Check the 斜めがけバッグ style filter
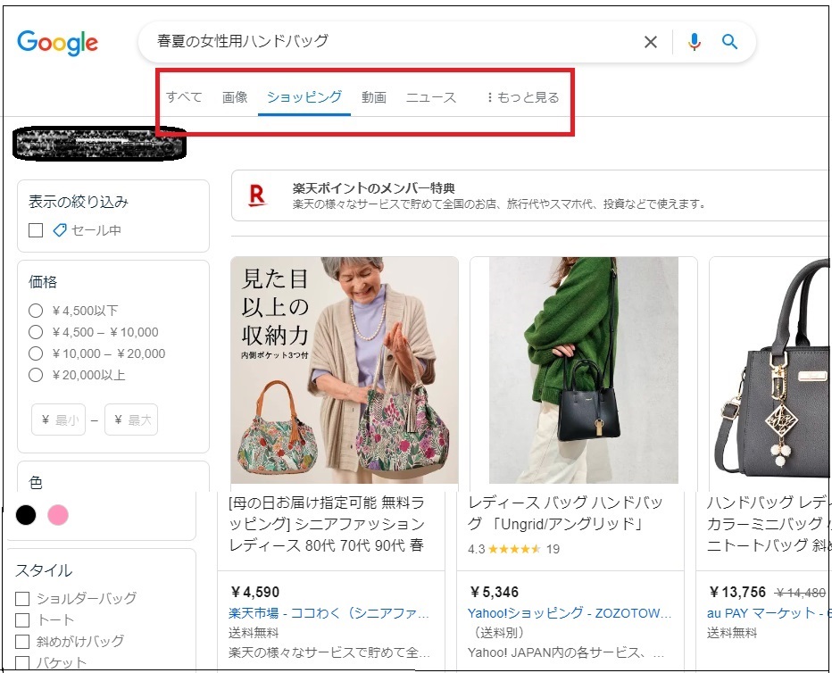This screenshot has width=832, height=673. (x=22, y=642)
